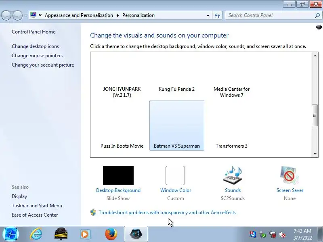Click the refresh button beside address bar

click(x=217, y=15)
